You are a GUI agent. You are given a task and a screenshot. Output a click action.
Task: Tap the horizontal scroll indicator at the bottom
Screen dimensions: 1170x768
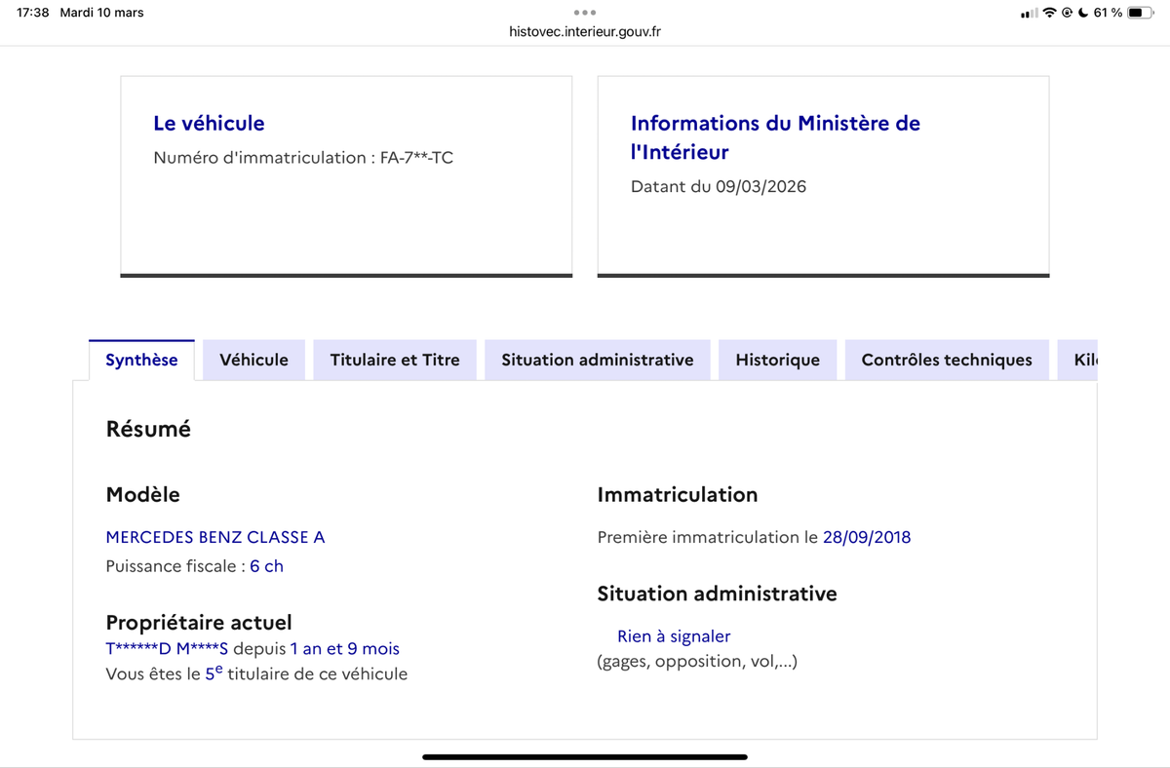[583, 755]
